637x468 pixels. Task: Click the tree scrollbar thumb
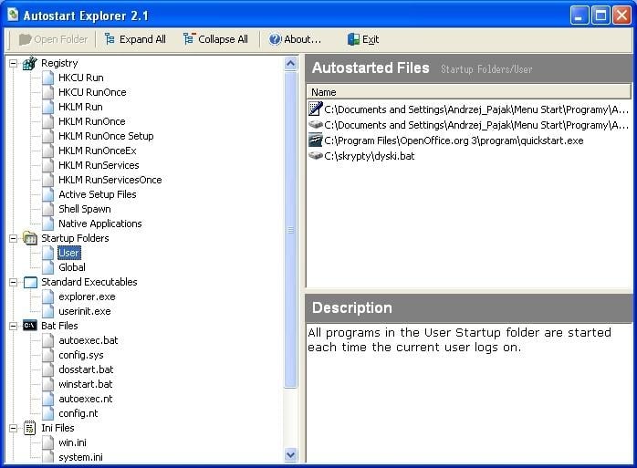[x=290, y=230]
